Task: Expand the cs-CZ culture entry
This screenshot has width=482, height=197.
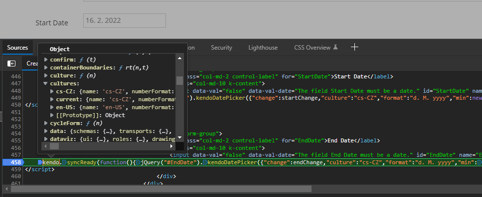Action: tap(52, 91)
